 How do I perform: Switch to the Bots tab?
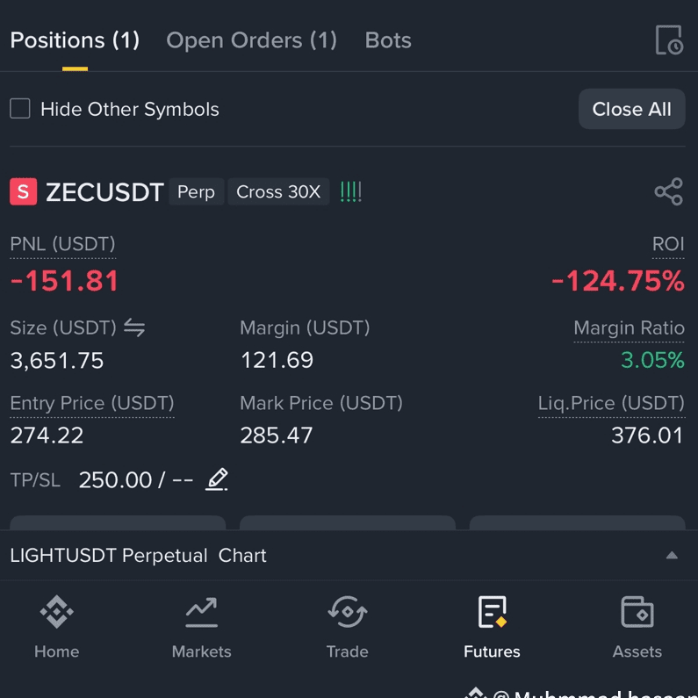coord(388,40)
